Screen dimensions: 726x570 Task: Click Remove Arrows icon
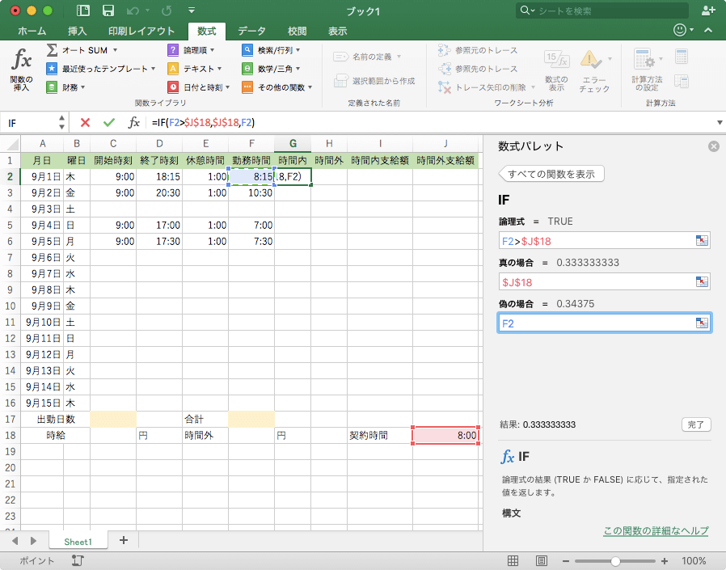coord(444,87)
